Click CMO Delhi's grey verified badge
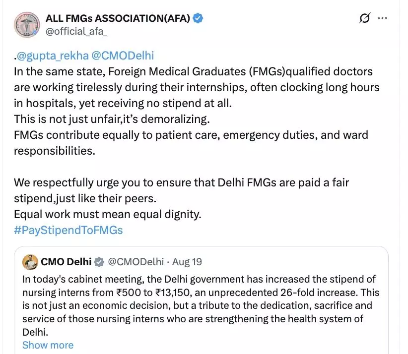Screen dimensions: 408x354 (x=99, y=262)
